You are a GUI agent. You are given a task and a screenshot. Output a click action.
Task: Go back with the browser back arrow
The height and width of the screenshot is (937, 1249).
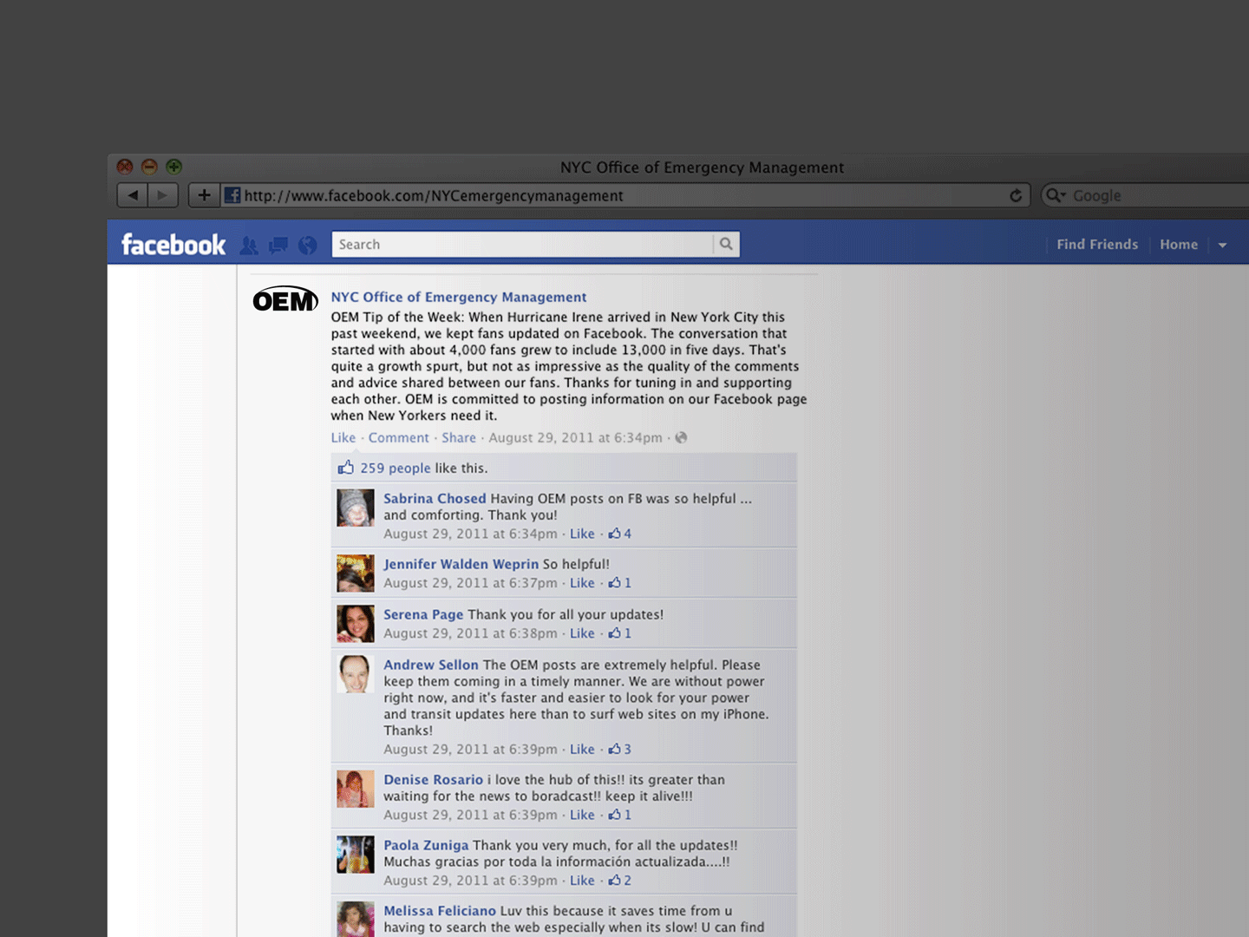point(133,195)
